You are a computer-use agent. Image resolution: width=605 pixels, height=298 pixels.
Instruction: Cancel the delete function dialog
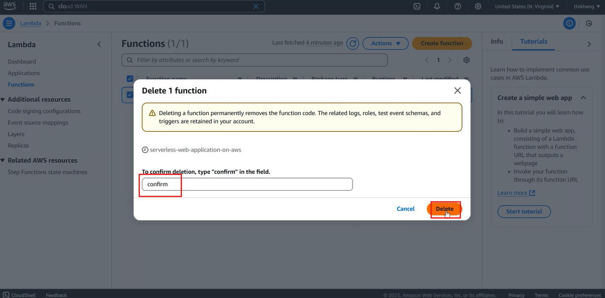(x=406, y=209)
